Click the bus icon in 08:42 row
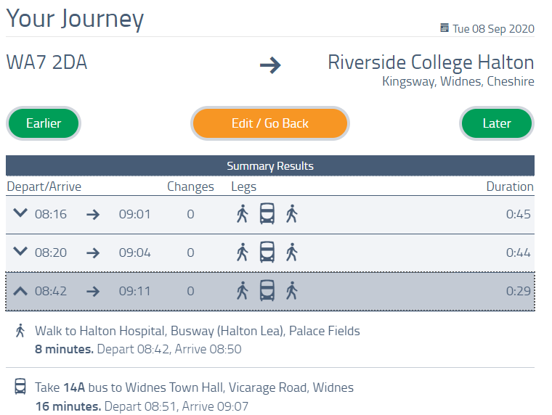Screen dimensions: 552x415 tap(267, 291)
